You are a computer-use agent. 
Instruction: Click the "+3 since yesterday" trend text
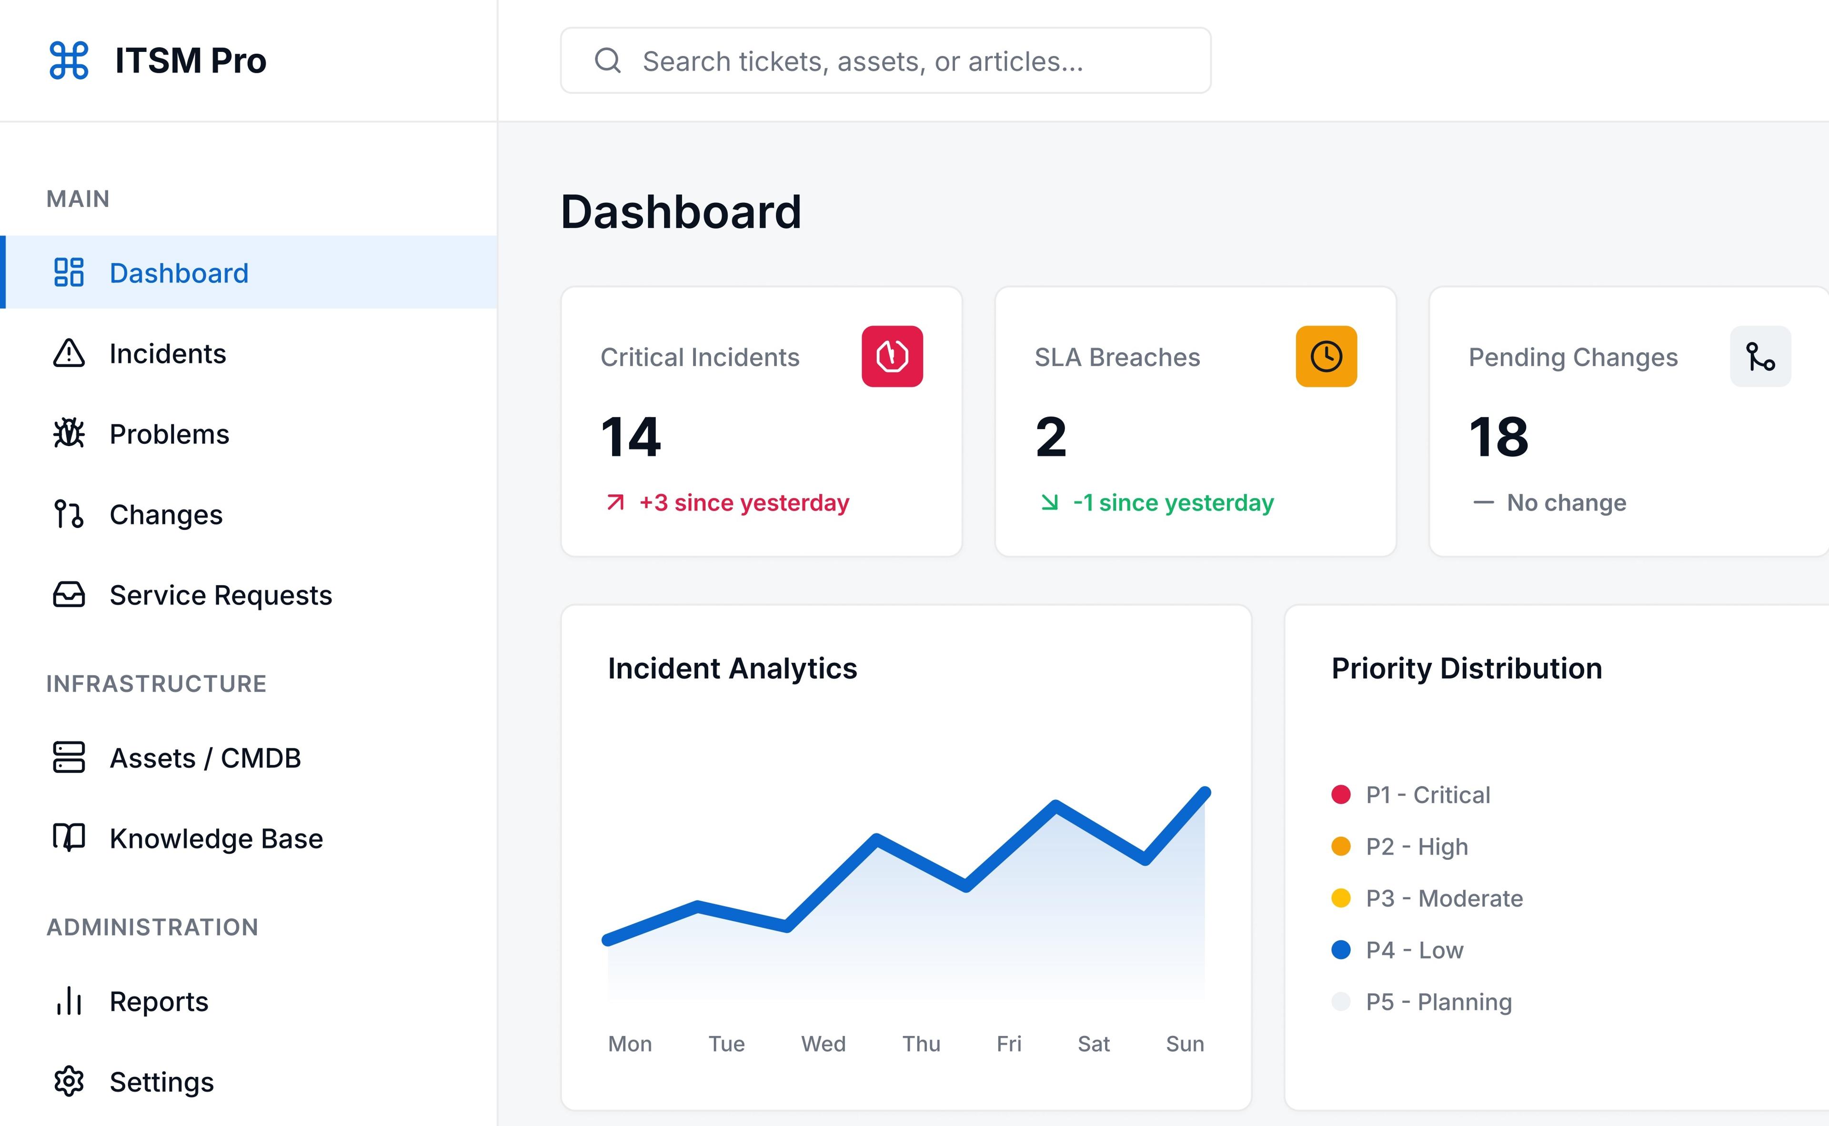click(744, 503)
